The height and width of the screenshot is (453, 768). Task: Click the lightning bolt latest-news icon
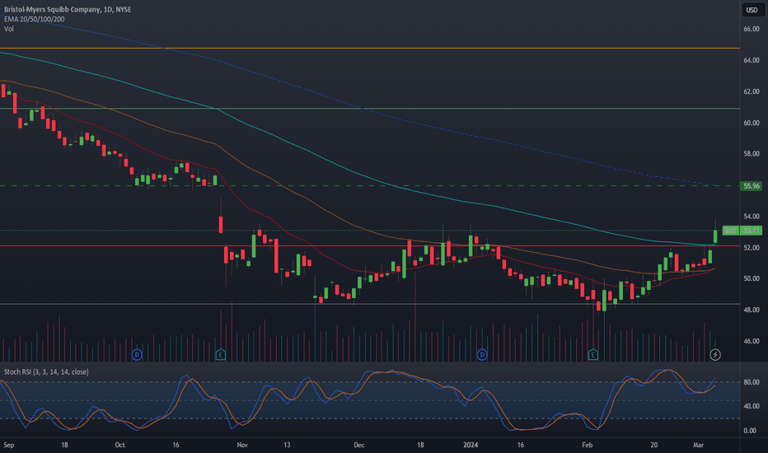pyautogui.click(x=715, y=354)
